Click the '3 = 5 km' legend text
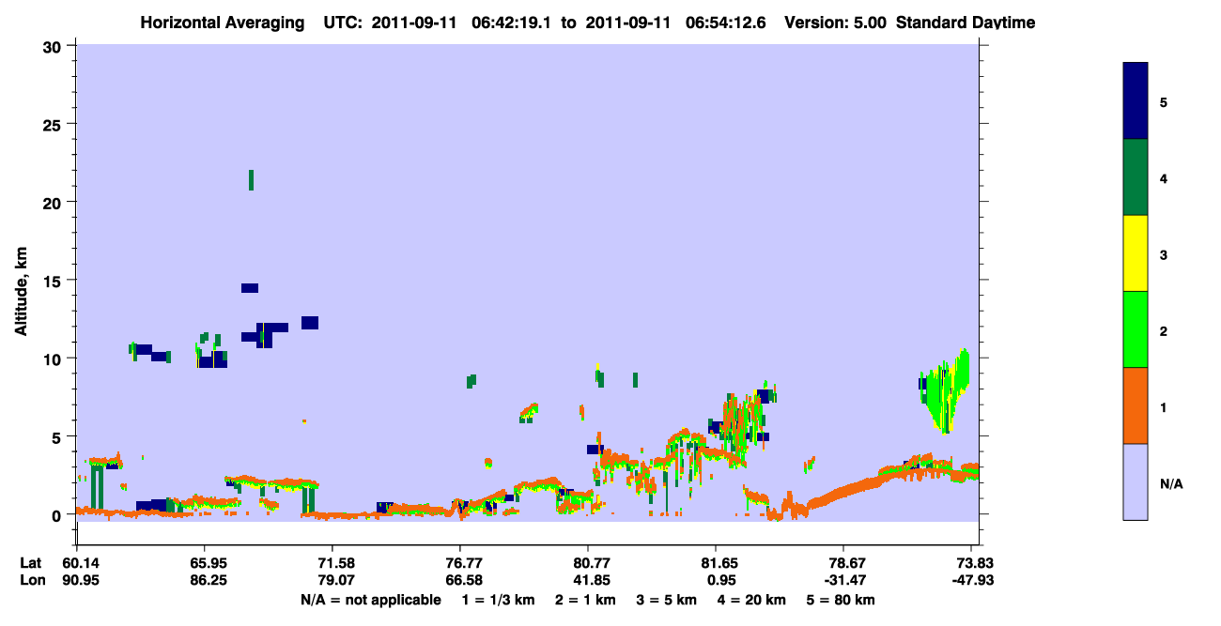The width and height of the screenshot is (1221, 626). click(x=666, y=600)
